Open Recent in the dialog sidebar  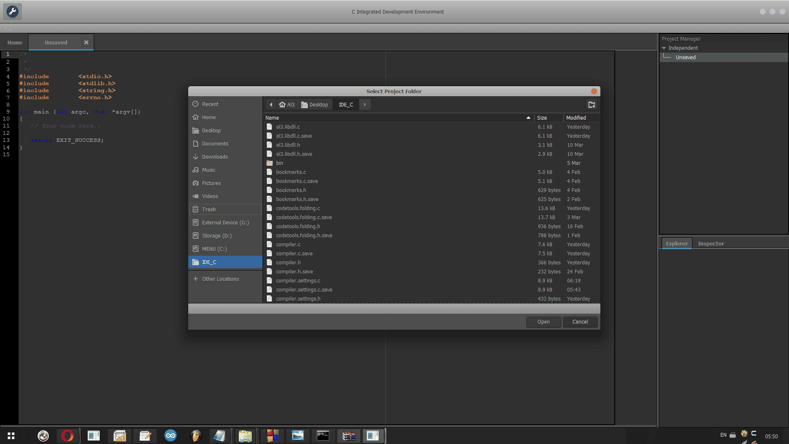[x=225, y=104]
